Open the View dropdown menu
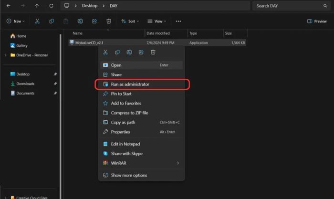This screenshot has width=334, height=199. pos(157,21)
